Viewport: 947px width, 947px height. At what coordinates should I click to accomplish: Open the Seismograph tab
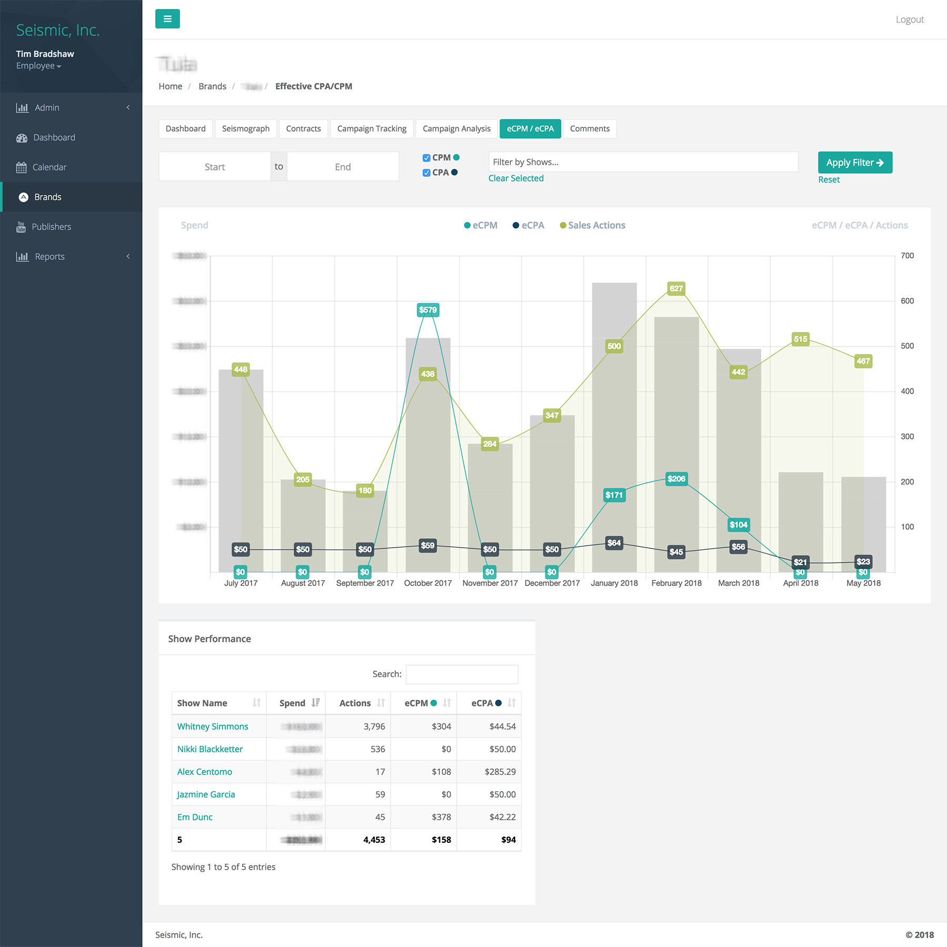click(246, 129)
